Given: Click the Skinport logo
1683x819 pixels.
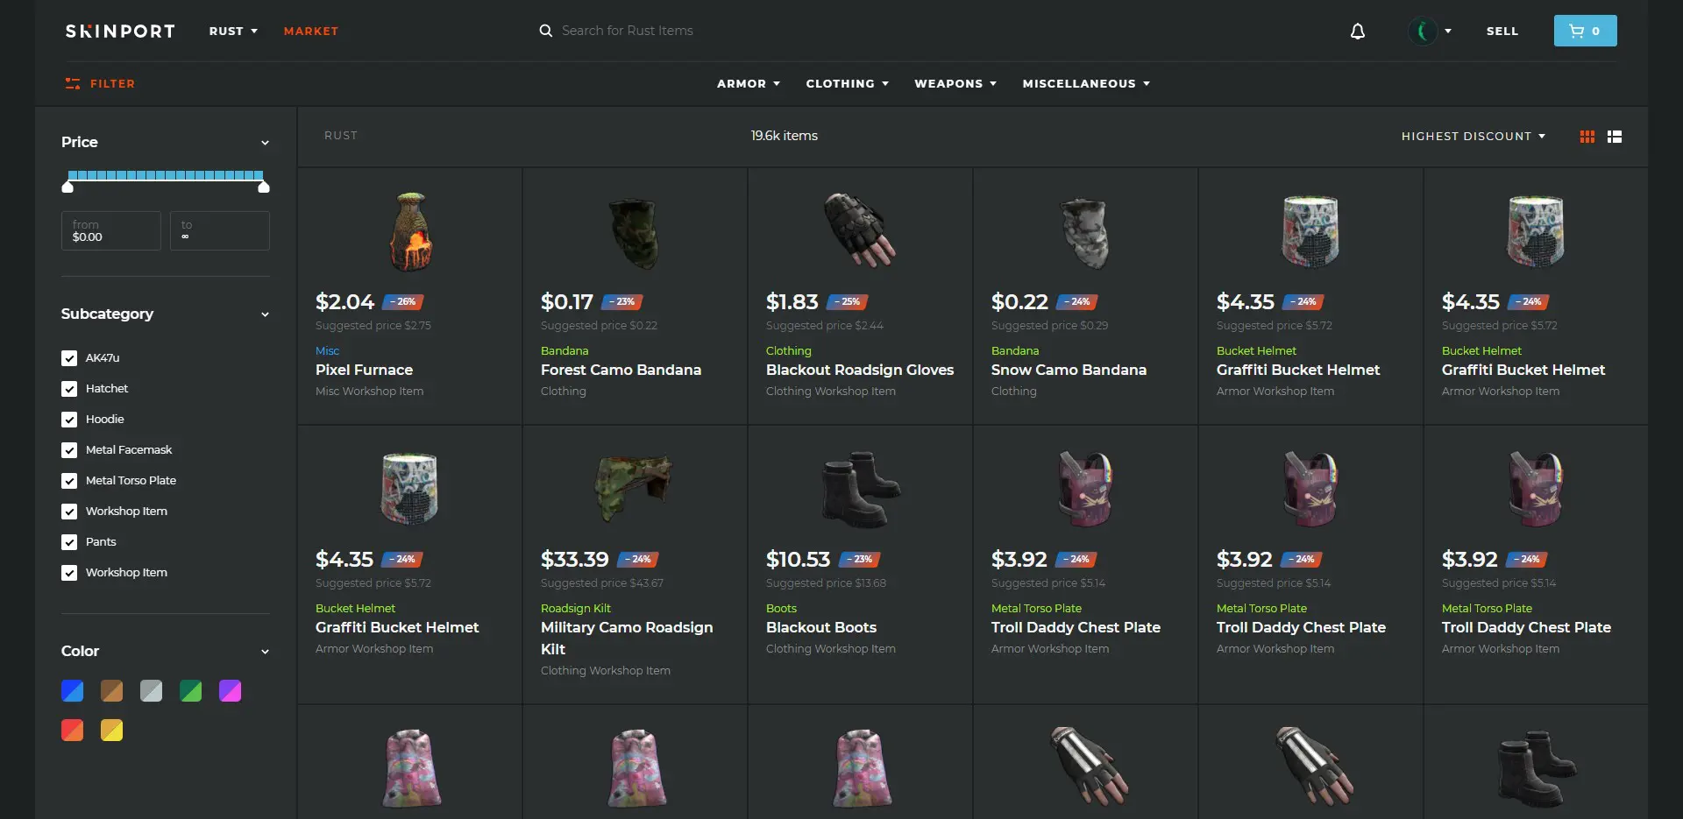Looking at the screenshot, I should (120, 31).
